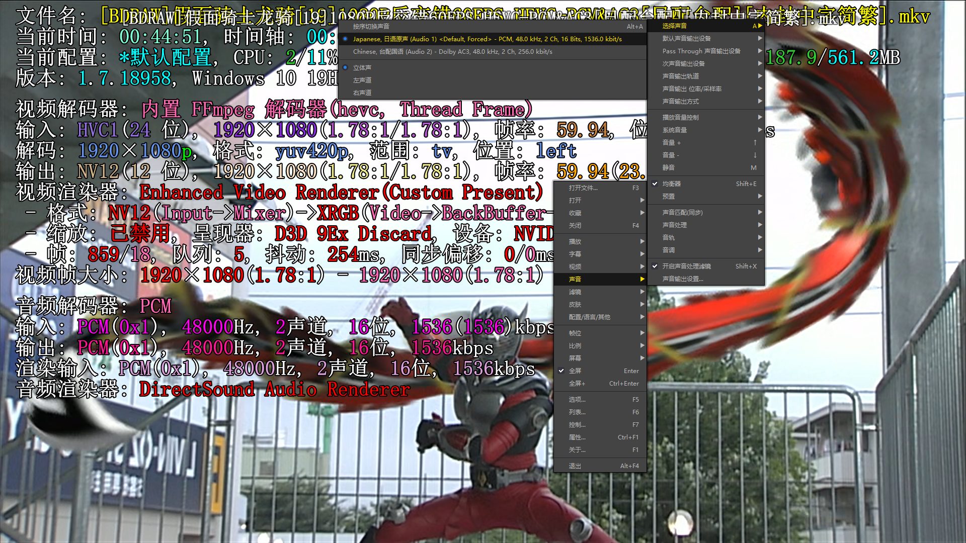Expand 选择声音 submenu
Viewport: 966px width, 543px height.
[x=706, y=26]
